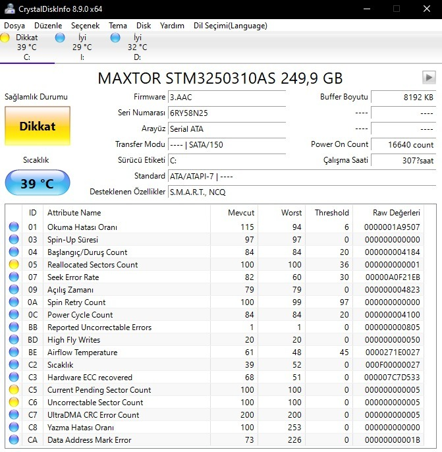The width and height of the screenshot is (442, 452).
Task: Click the blue icon beside Okuma Hatası Oranı
Action: [14, 227]
